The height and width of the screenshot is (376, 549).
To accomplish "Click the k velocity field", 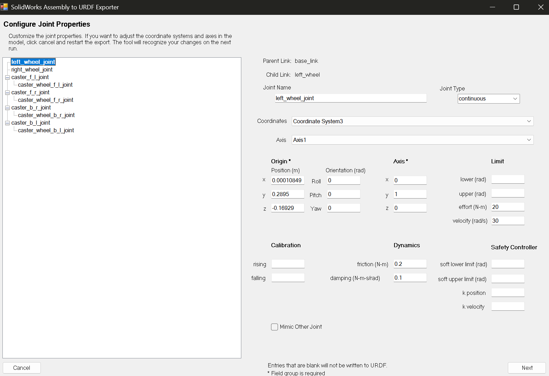I will click(x=508, y=306).
